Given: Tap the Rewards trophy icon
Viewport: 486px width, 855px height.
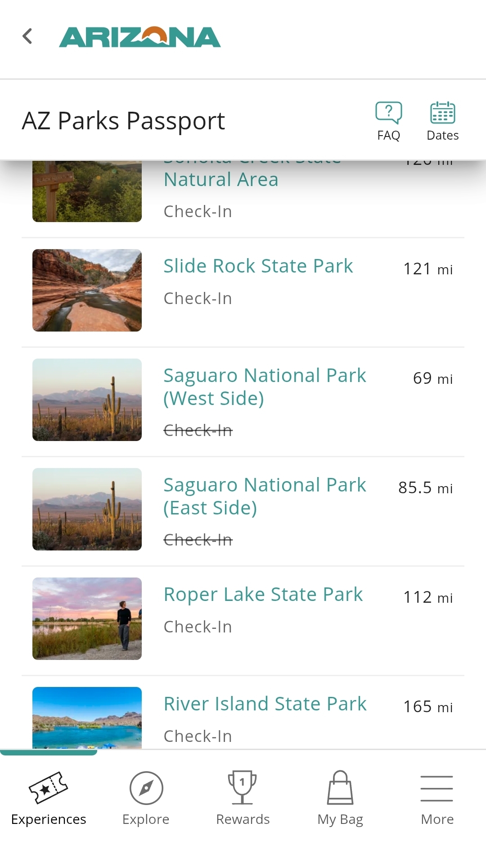Looking at the screenshot, I should pyautogui.click(x=243, y=788).
